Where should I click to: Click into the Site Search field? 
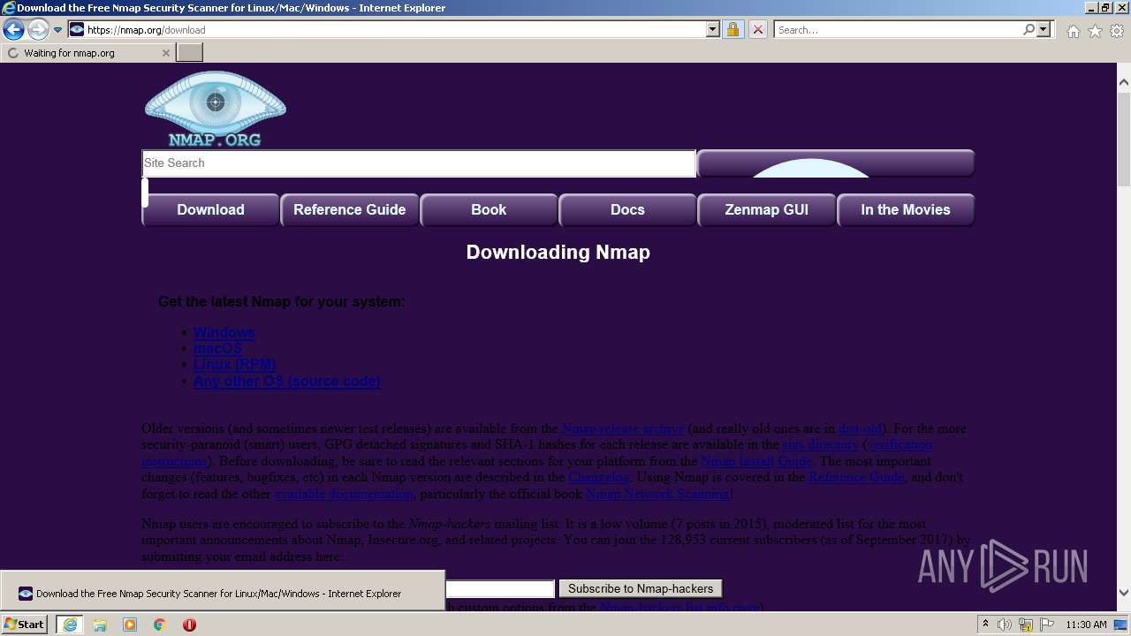(x=419, y=163)
